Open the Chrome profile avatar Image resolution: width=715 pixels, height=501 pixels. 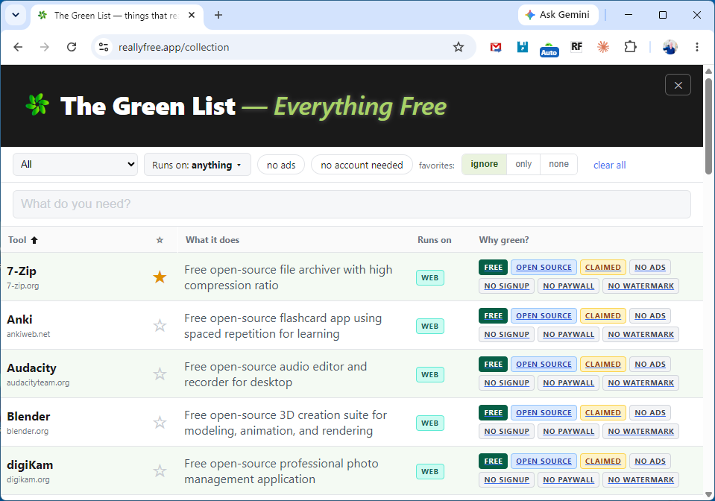[670, 47]
